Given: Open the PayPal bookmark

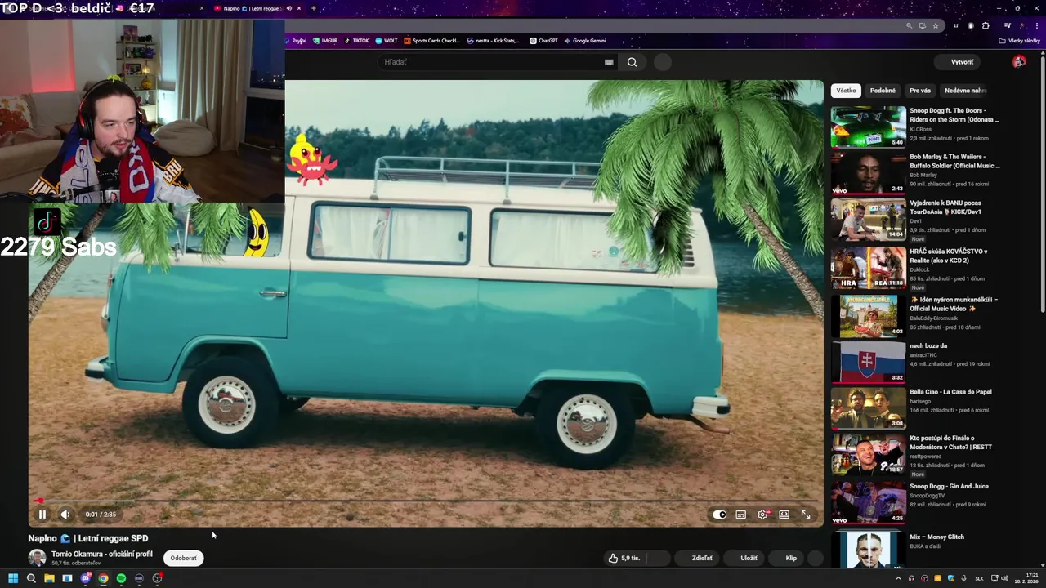Looking at the screenshot, I should [295, 41].
